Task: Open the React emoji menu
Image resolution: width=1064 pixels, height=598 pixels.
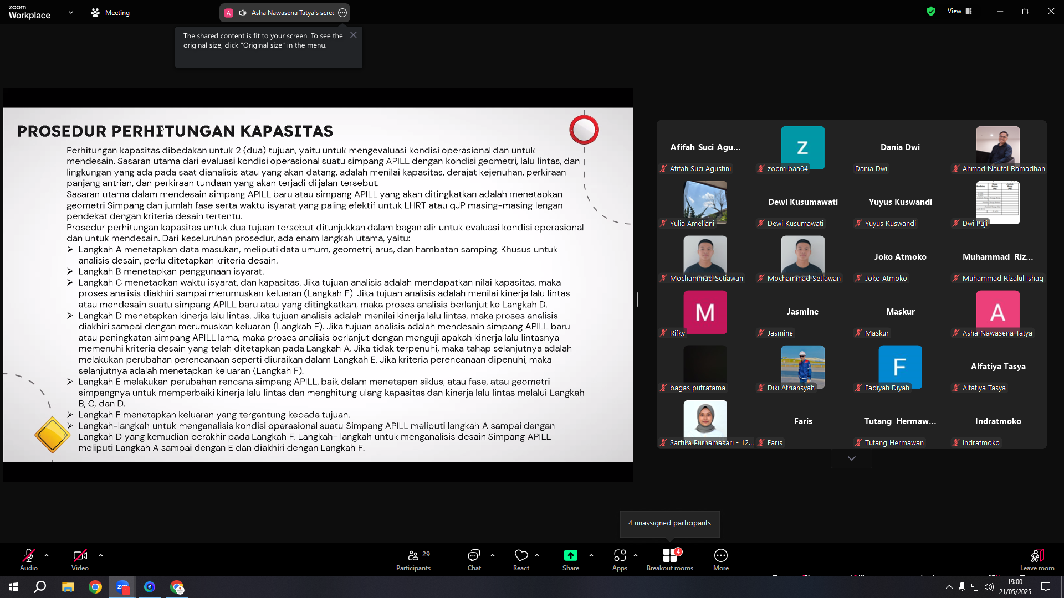Action: [x=521, y=560]
